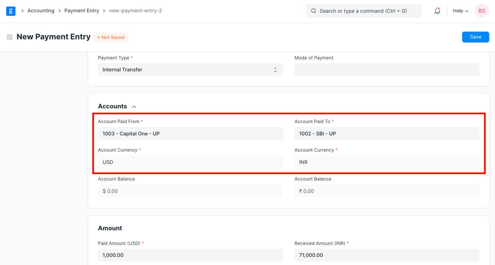Click the ERPNext logo icon
495x265 pixels.
10,11
